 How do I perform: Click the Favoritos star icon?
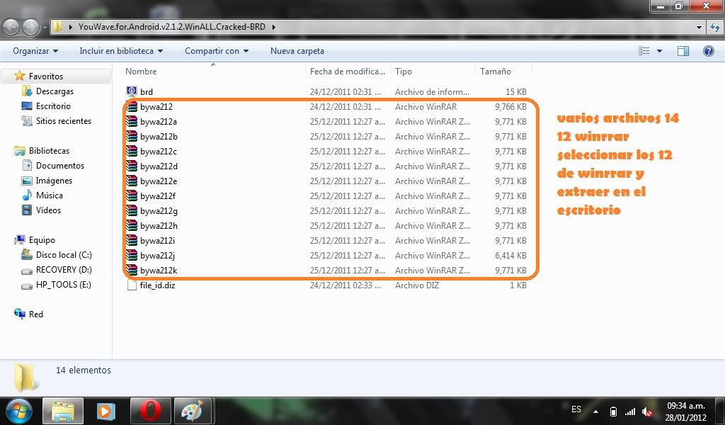(19, 76)
